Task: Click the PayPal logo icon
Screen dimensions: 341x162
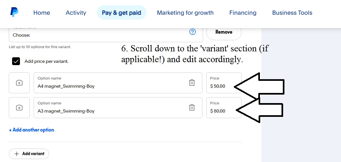Action: [x=14, y=12]
